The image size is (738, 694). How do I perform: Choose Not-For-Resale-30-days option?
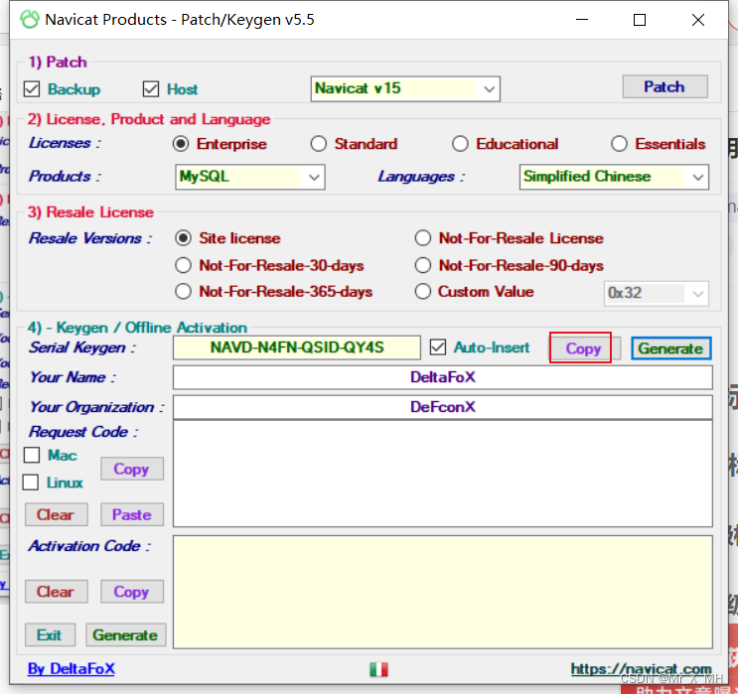183,265
